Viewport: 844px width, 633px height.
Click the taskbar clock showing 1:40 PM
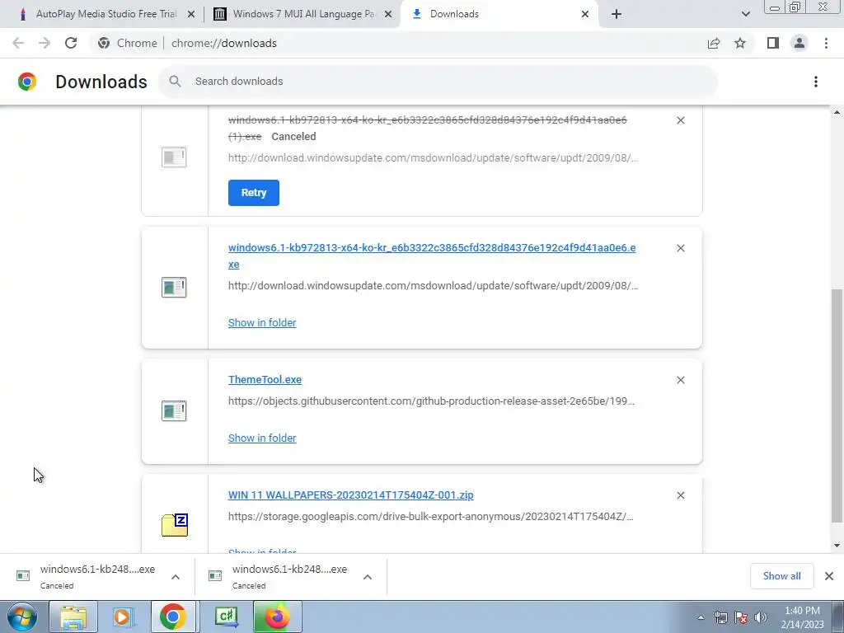coord(802,617)
